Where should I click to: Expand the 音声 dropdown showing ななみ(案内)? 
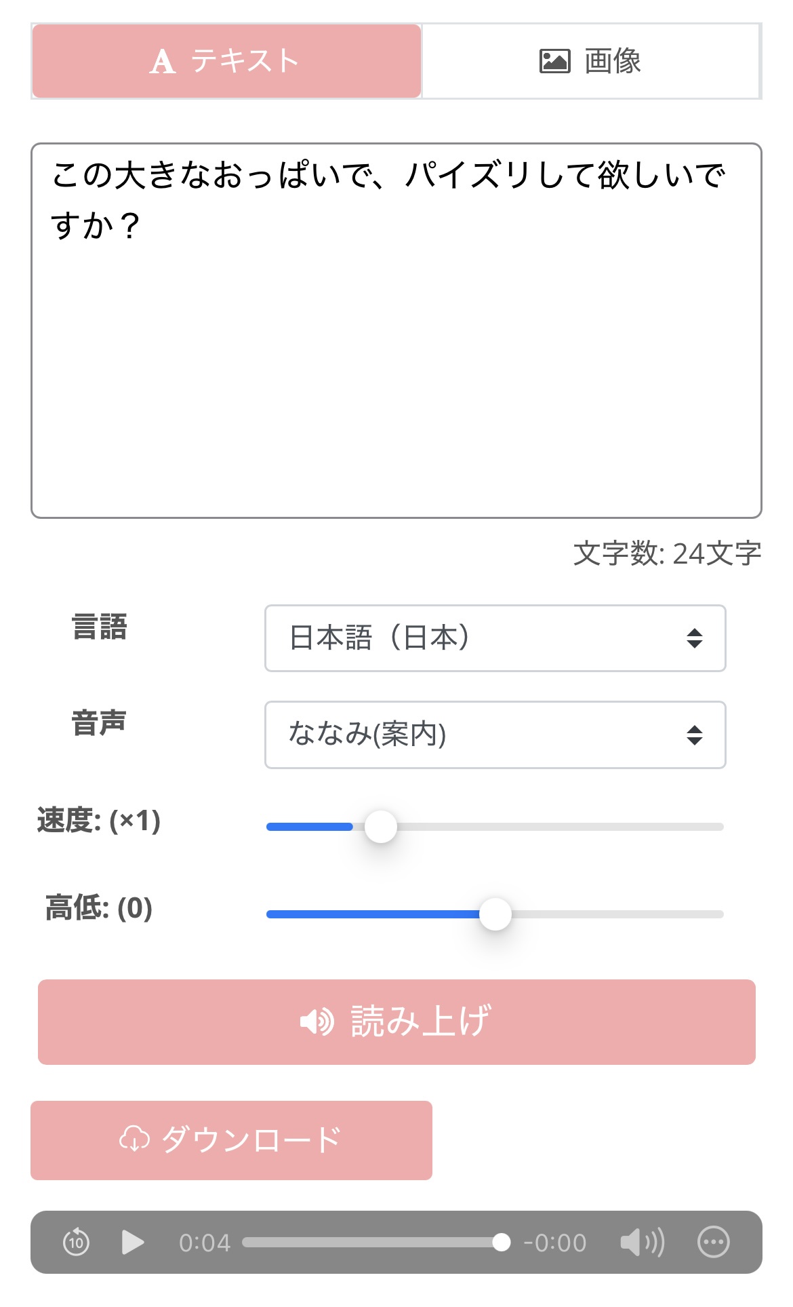[x=495, y=735]
